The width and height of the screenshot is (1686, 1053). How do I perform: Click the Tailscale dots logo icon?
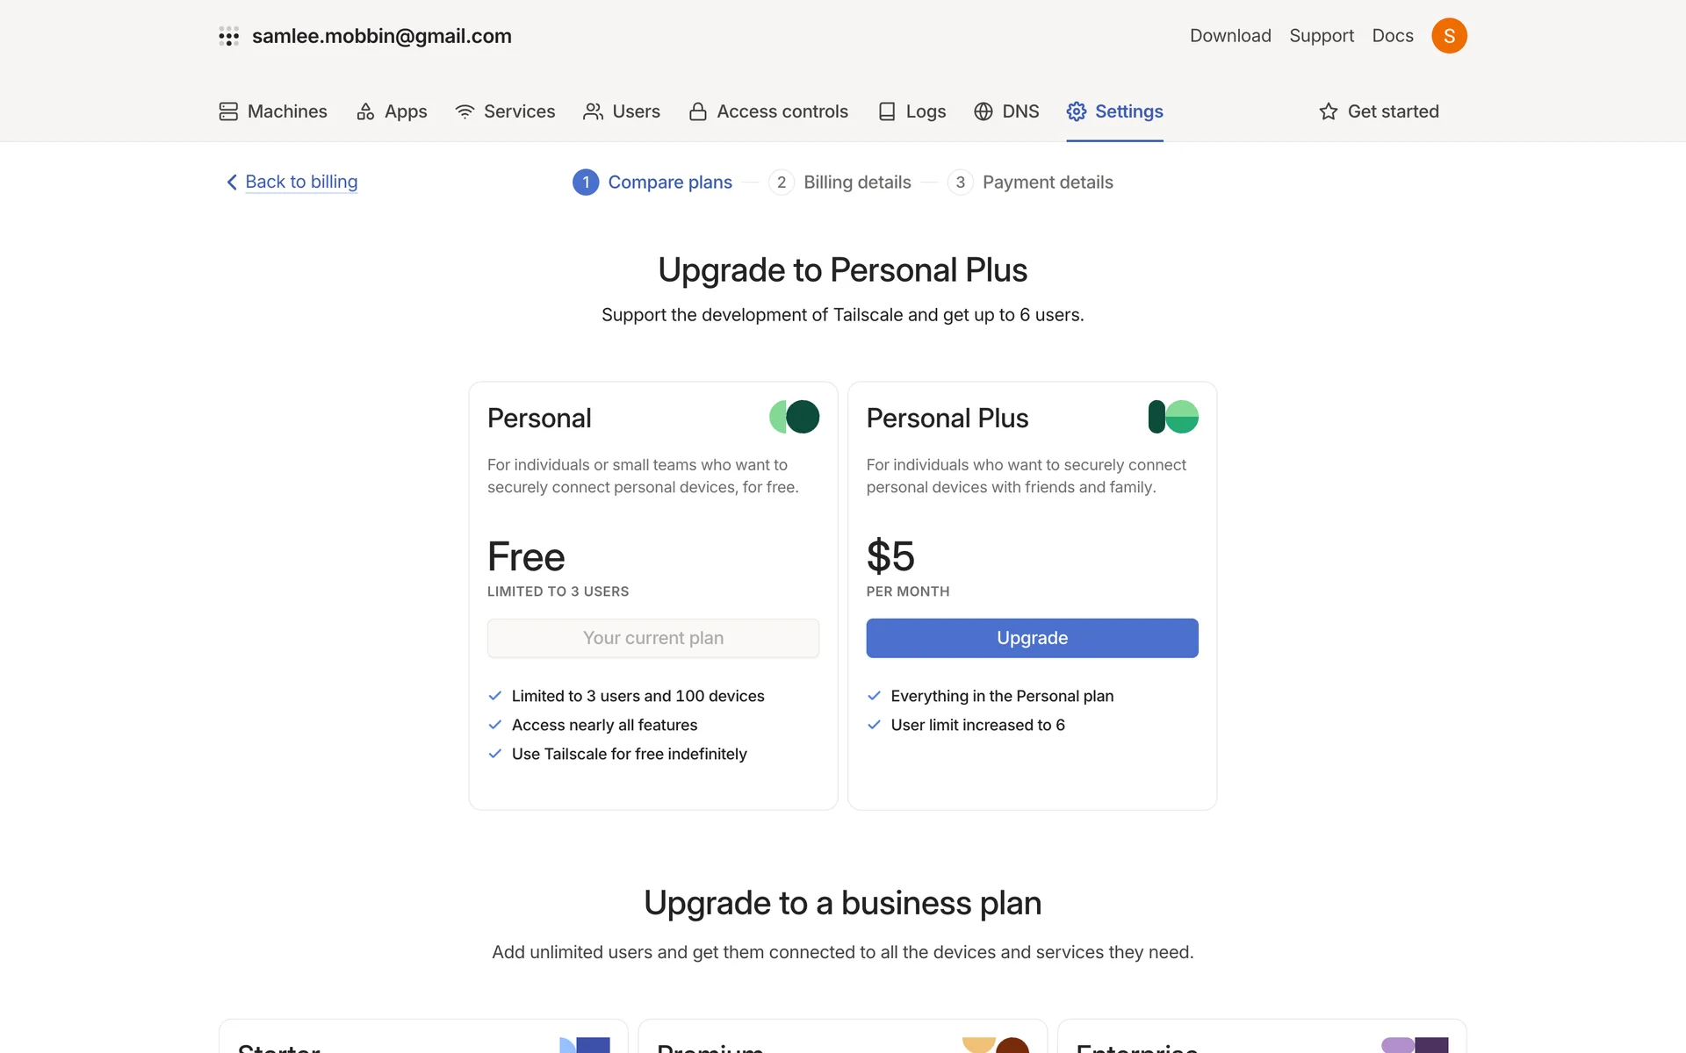[x=229, y=36]
